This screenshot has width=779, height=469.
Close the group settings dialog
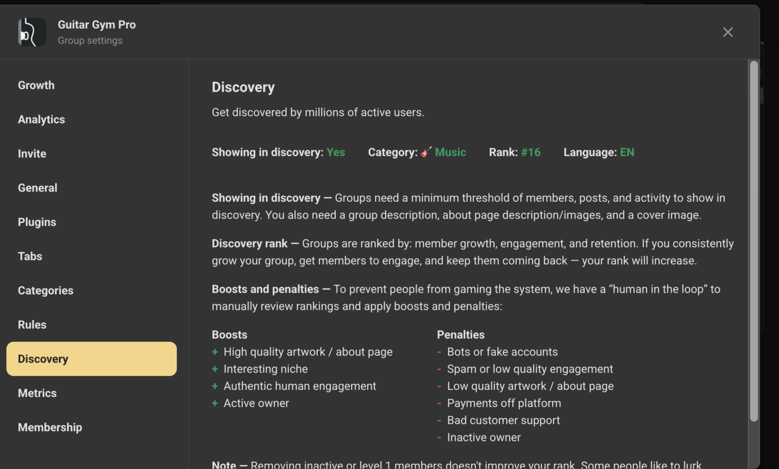[728, 32]
